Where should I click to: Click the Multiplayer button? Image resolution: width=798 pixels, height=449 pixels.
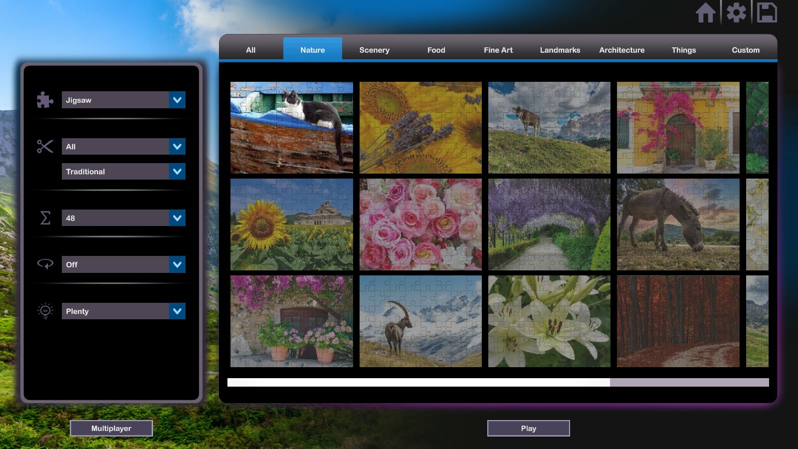click(111, 428)
